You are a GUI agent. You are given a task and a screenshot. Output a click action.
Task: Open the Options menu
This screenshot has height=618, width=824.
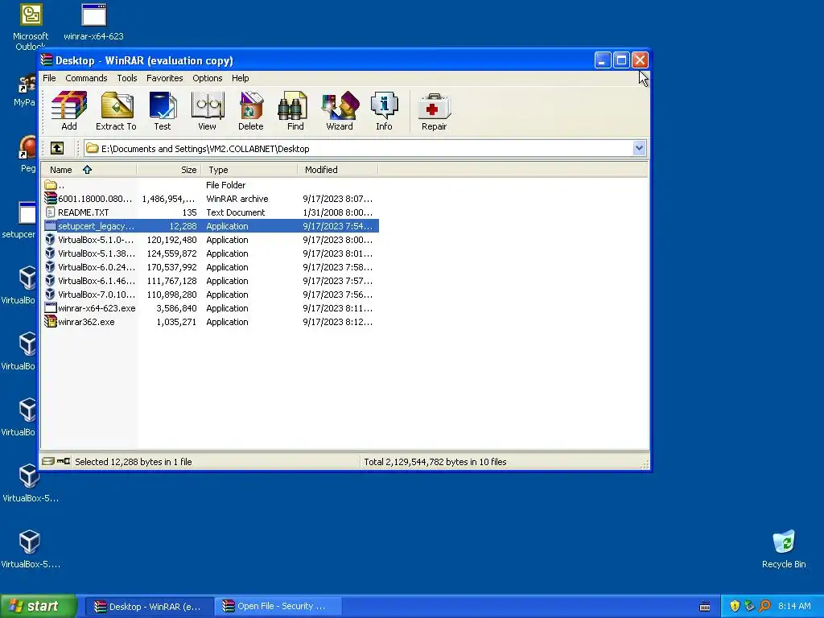pos(207,78)
